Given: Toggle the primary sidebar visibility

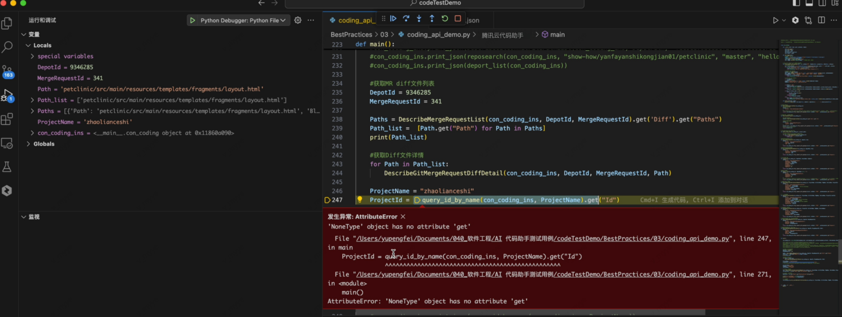Looking at the screenshot, I should pyautogui.click(x=796, y=3).
